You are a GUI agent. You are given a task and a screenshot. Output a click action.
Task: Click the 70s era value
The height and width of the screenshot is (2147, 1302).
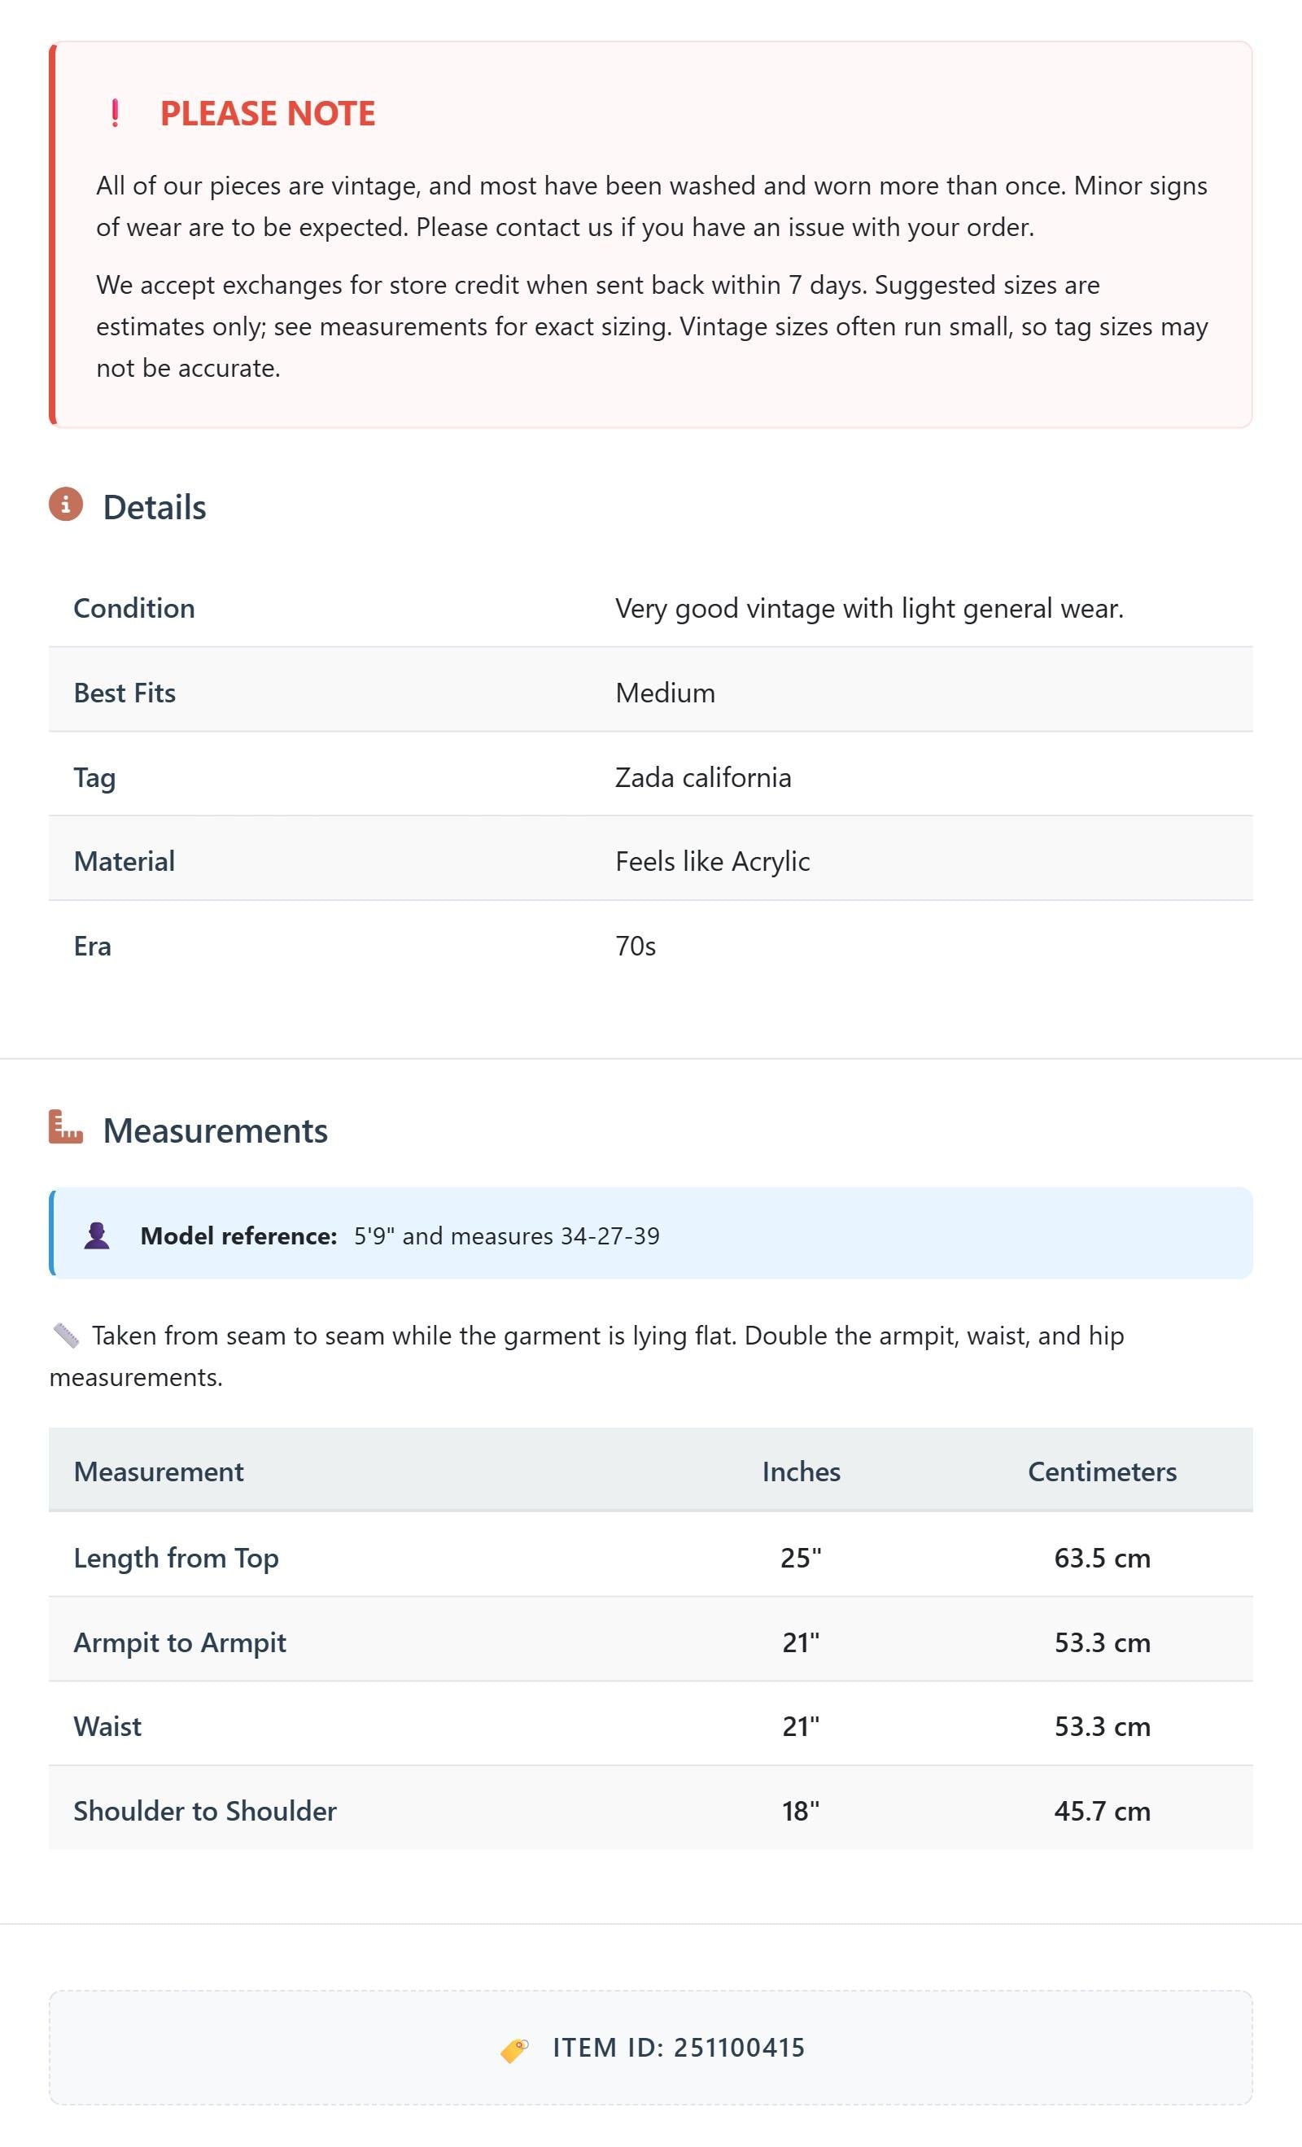pos(636,946)
